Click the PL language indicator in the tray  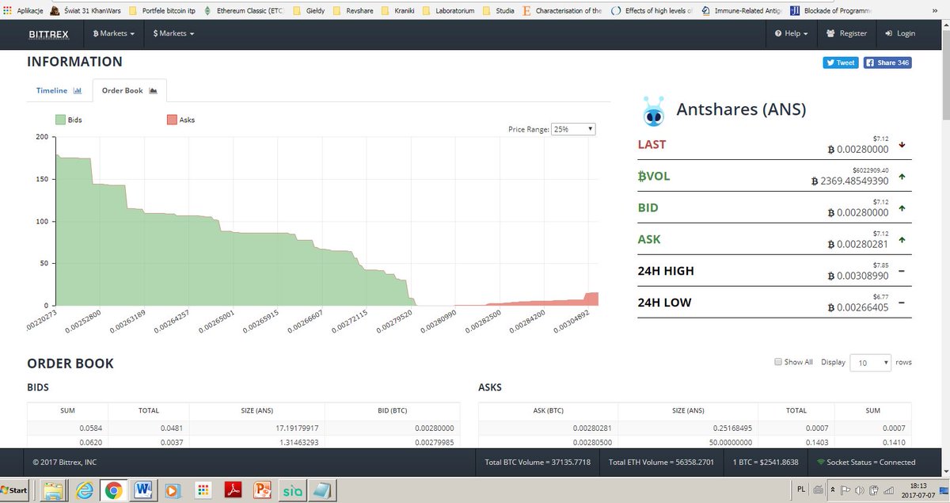[x=802, y=490]
